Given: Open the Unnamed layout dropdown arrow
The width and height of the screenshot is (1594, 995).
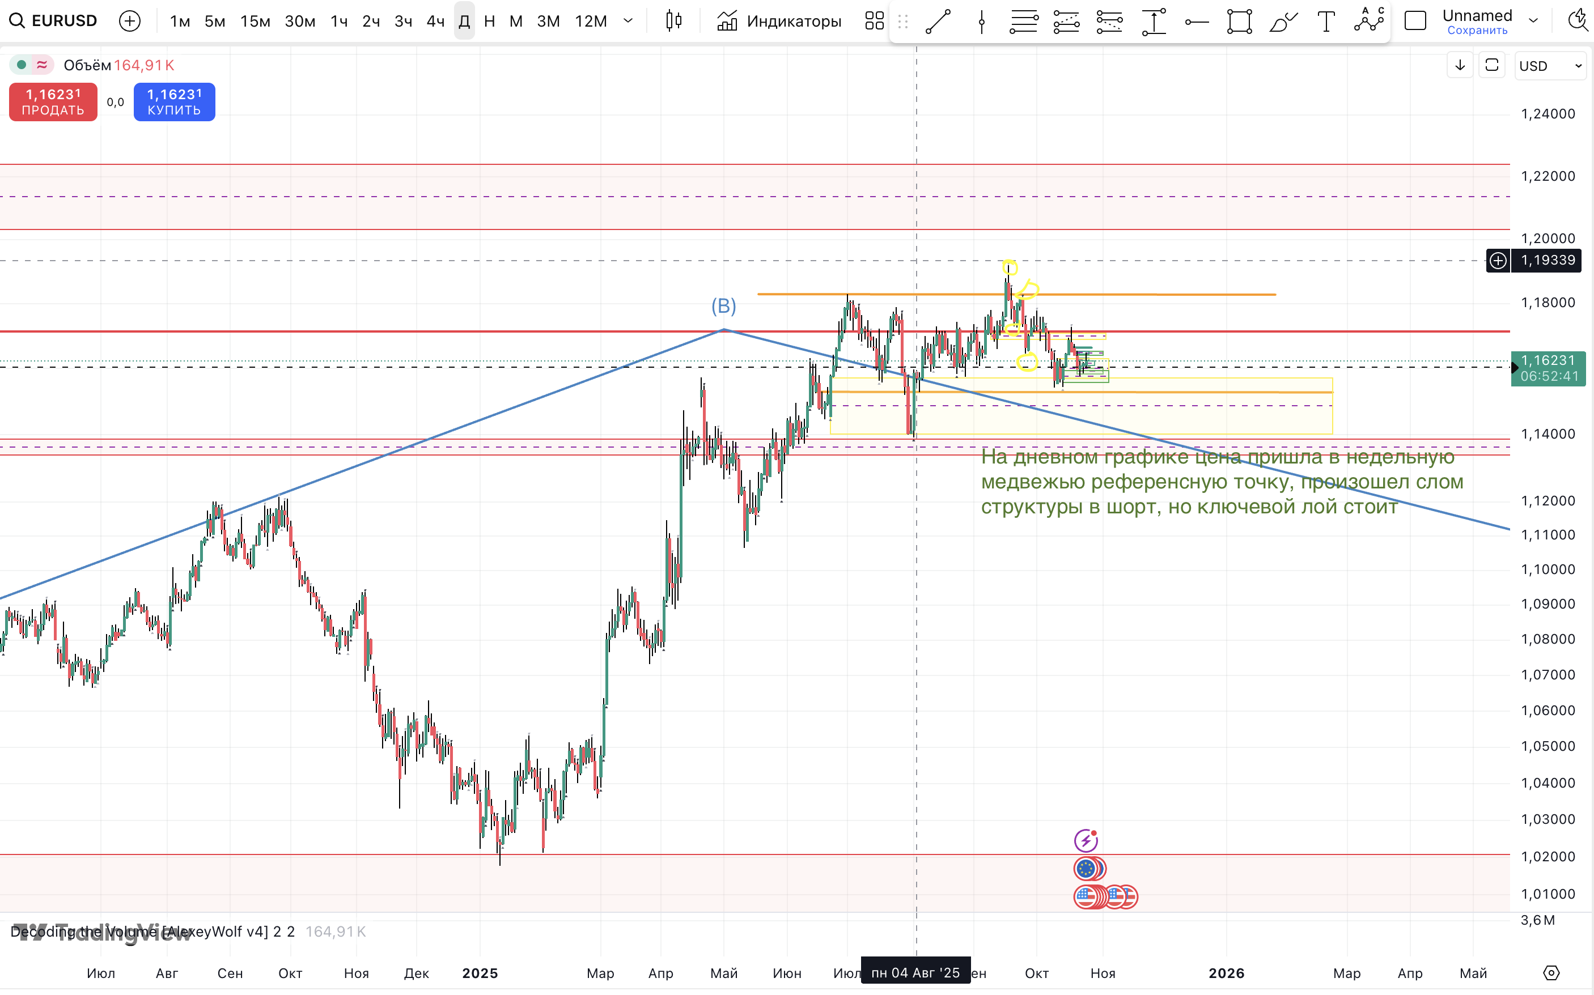Looking at the screenshot, I should click(x=1533, y=21).
